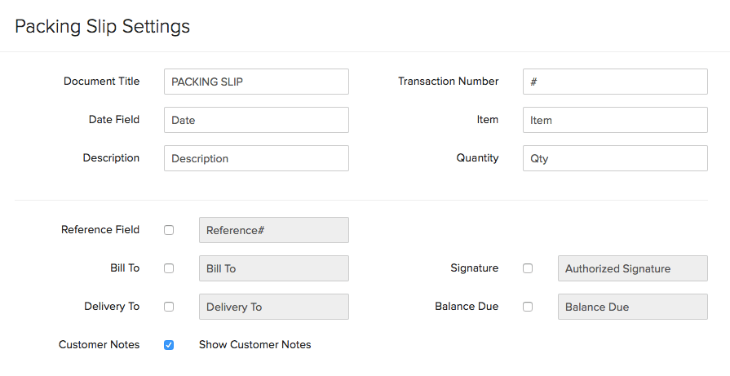730x376 pixels.
Task: Click the greyed Reference# text box
Action: point(274,230)
